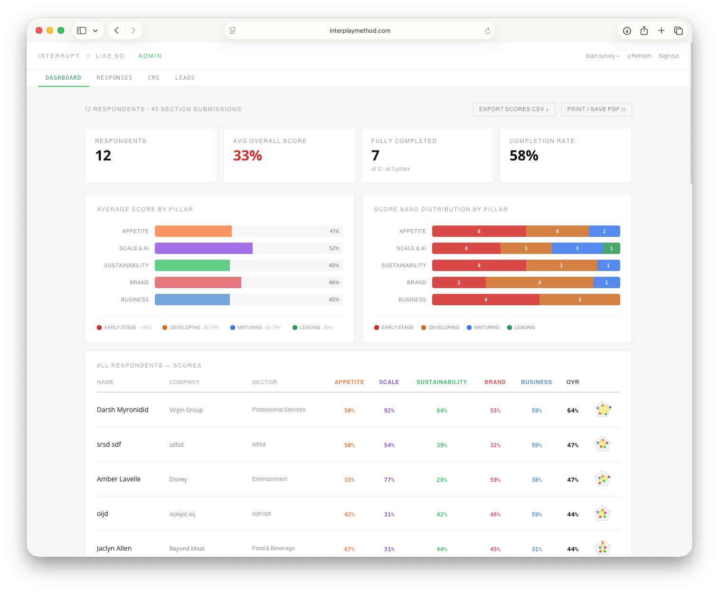Viewport: 719px width, 592px height.
Task: Click the 33% average overall score value
Action: point(247,156)
